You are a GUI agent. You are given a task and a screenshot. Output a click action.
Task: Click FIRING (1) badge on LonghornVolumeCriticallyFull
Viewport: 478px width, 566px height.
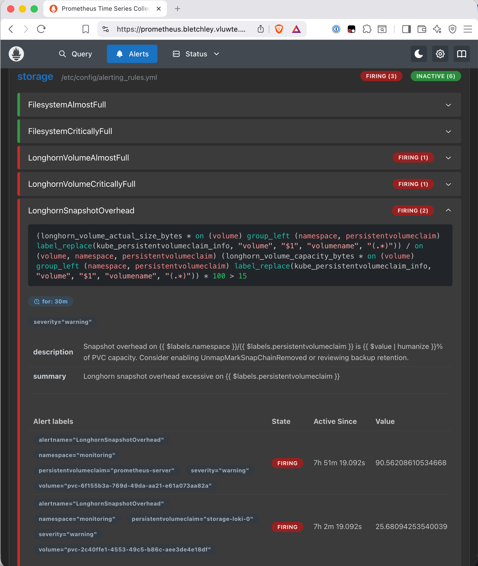click(413, 184)
